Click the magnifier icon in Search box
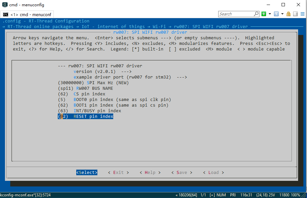 [256, 14]
